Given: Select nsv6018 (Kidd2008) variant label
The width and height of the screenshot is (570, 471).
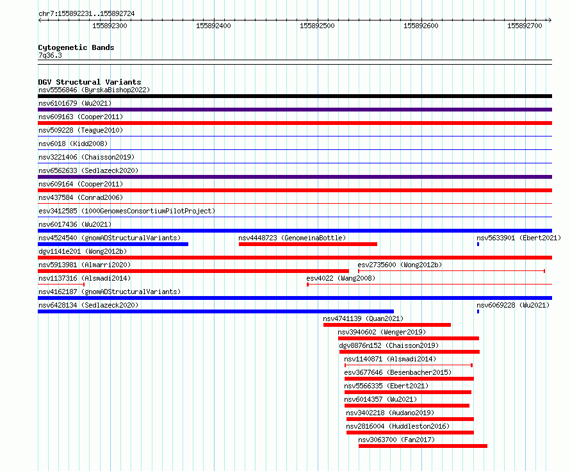Looking at the screenshot, I should tap(73, 144).
